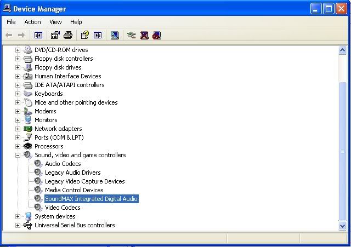The height and width of the screenshot is (247, 351).
Task: Click the Back arrow toolbar button
Action: [9, 35]
